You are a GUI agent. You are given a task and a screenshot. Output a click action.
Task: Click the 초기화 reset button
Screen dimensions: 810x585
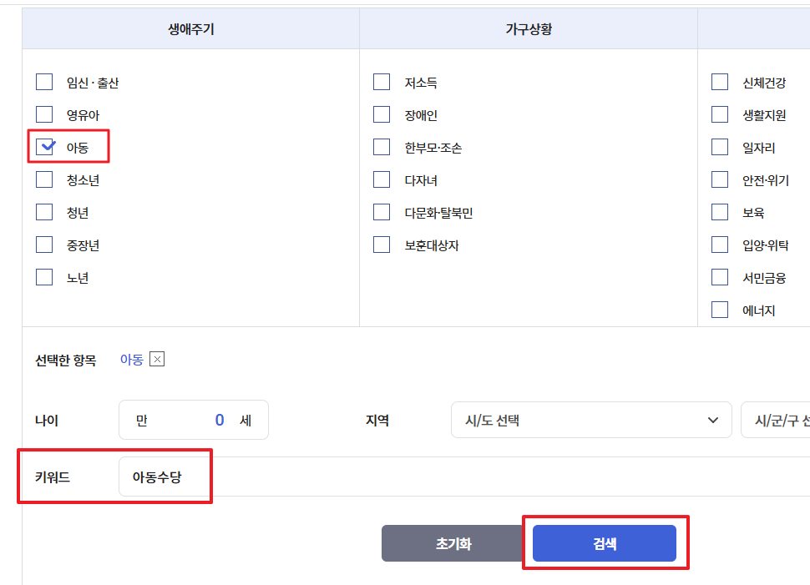click(453, 543)
